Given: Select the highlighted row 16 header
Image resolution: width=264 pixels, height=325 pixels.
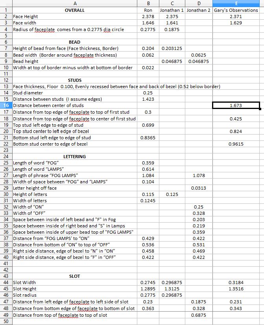Looking at the screenshot, I should click(6, 105).
